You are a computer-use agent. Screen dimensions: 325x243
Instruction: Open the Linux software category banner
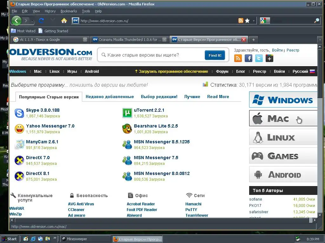[283, 137]
